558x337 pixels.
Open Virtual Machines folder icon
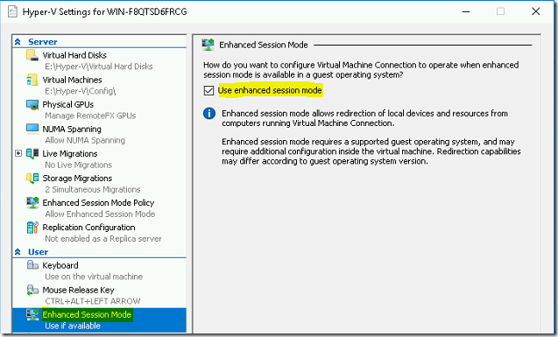pos(32,80)
